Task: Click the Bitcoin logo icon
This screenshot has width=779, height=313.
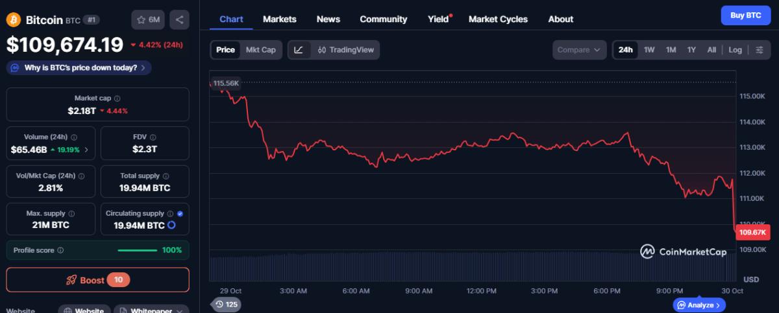Action: point(14,19)
